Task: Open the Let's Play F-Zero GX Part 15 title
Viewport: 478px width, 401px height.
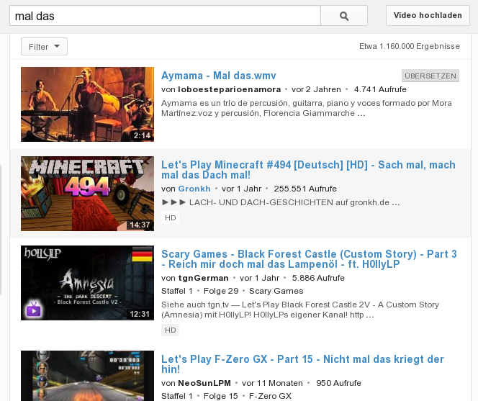Action: [302, 364]
